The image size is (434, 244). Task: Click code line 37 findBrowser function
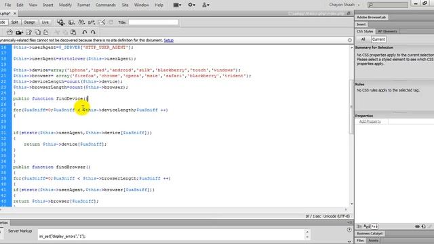(52, 167)
